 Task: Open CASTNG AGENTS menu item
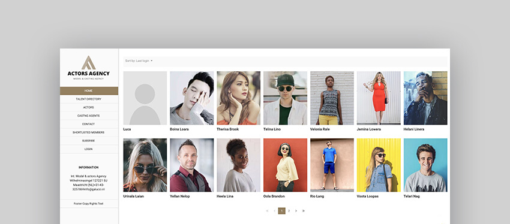[x=89, y=116]
